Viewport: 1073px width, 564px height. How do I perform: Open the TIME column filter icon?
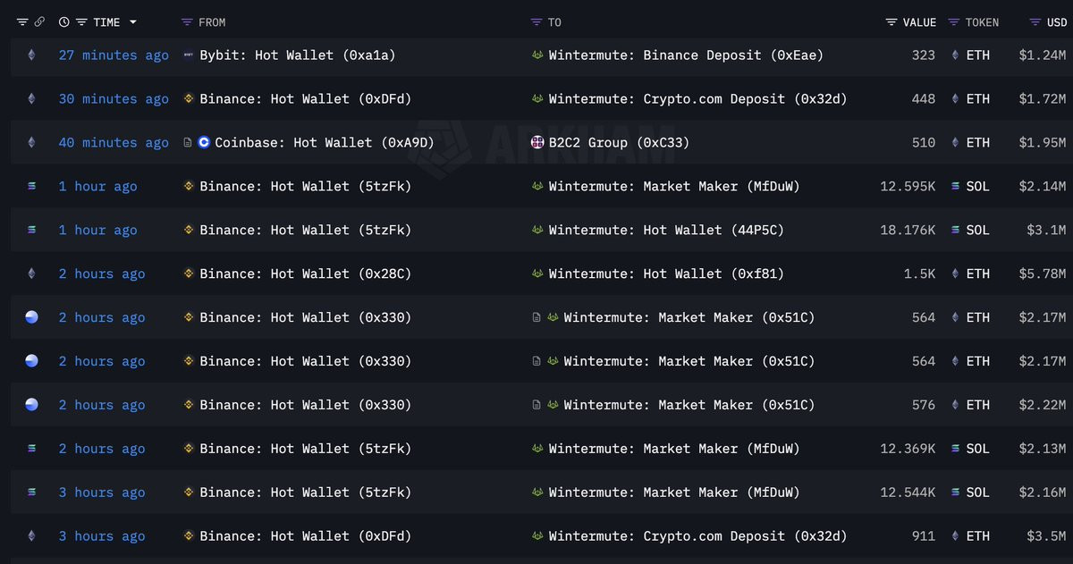coord(81,22)
